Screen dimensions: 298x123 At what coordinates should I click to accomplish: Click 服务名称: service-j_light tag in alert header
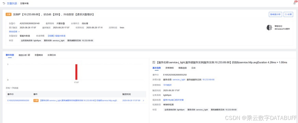[x=54, y=41]
